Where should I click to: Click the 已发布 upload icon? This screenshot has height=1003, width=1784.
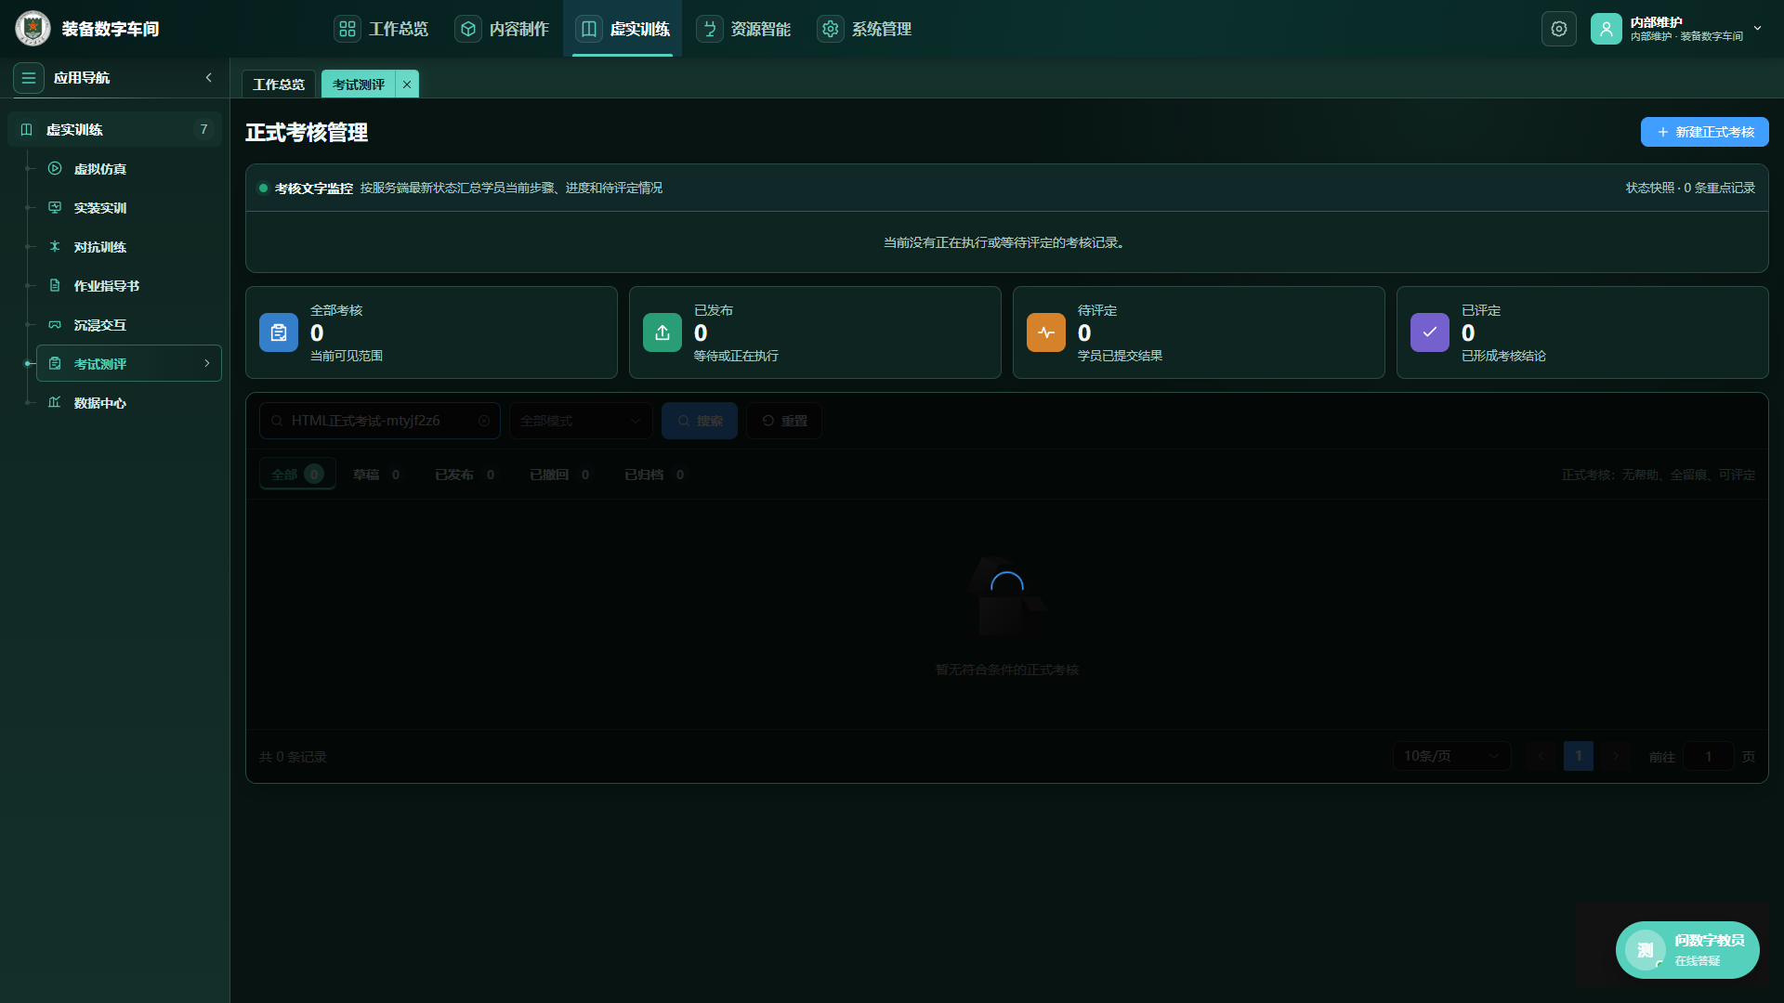pyautogui.click(x=662, y=332)
